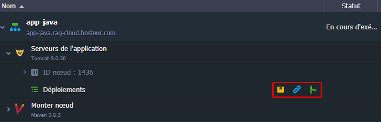Screen dimensions: 381x122
Task: Expand node ID 1436 details
Action: [x=25, y=72]
